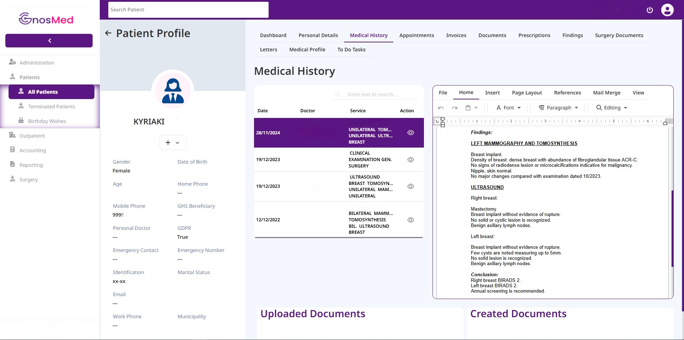Open Terminated Patients in sidebar
Image resolution: width=684 pixels, height=340 pixels.
pyautogui.click(x=51, y=107)
